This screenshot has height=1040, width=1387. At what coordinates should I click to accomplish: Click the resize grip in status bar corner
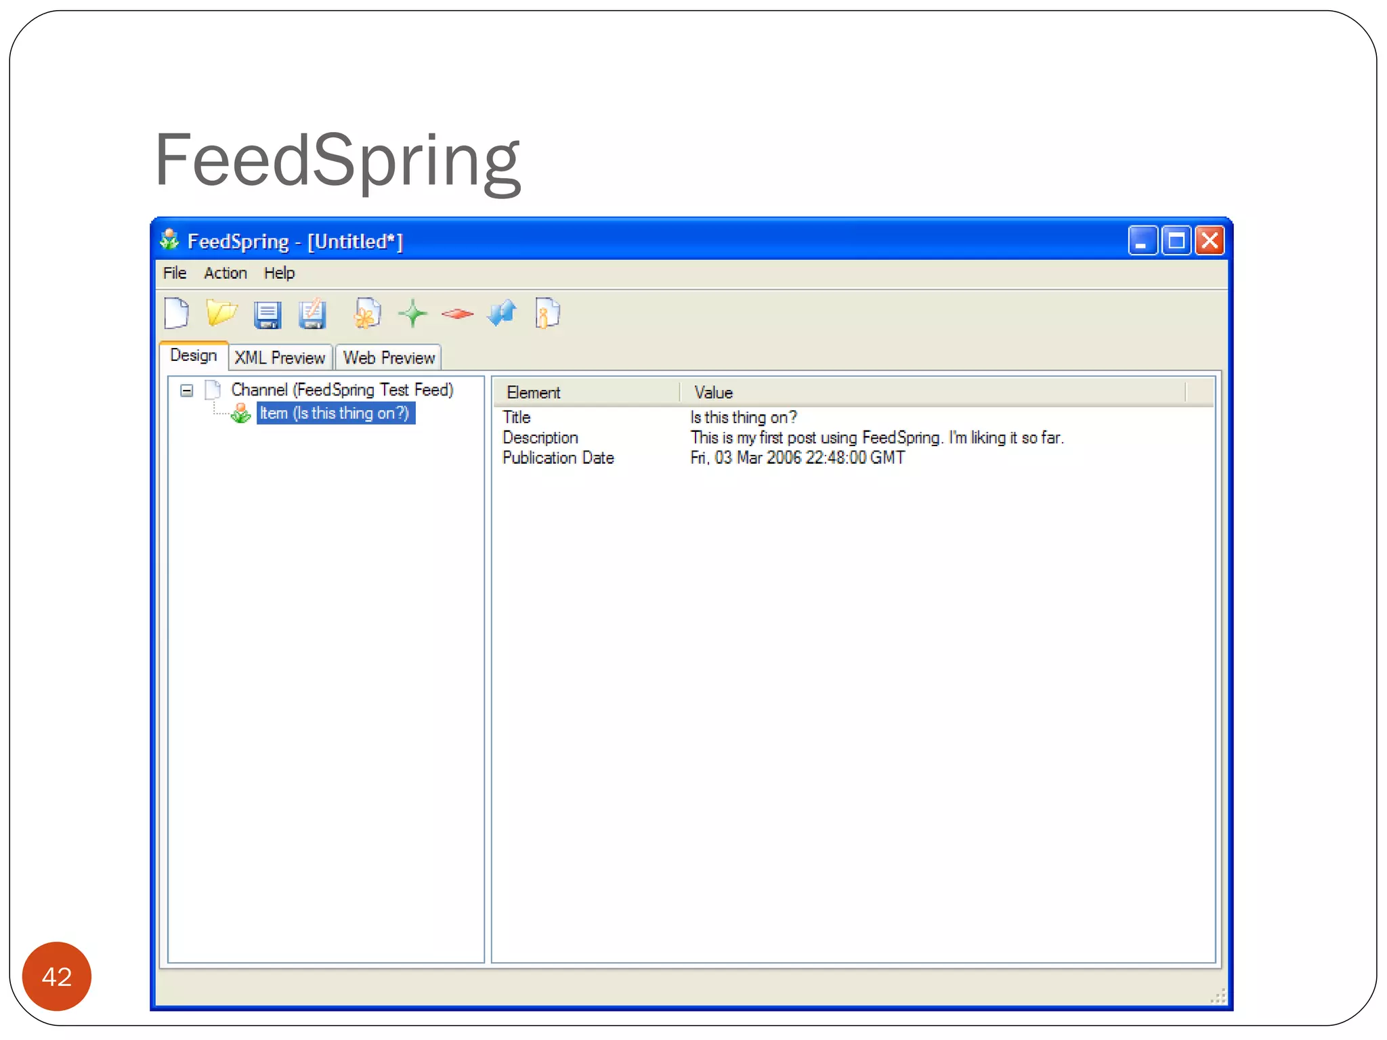pos(1218,995)
